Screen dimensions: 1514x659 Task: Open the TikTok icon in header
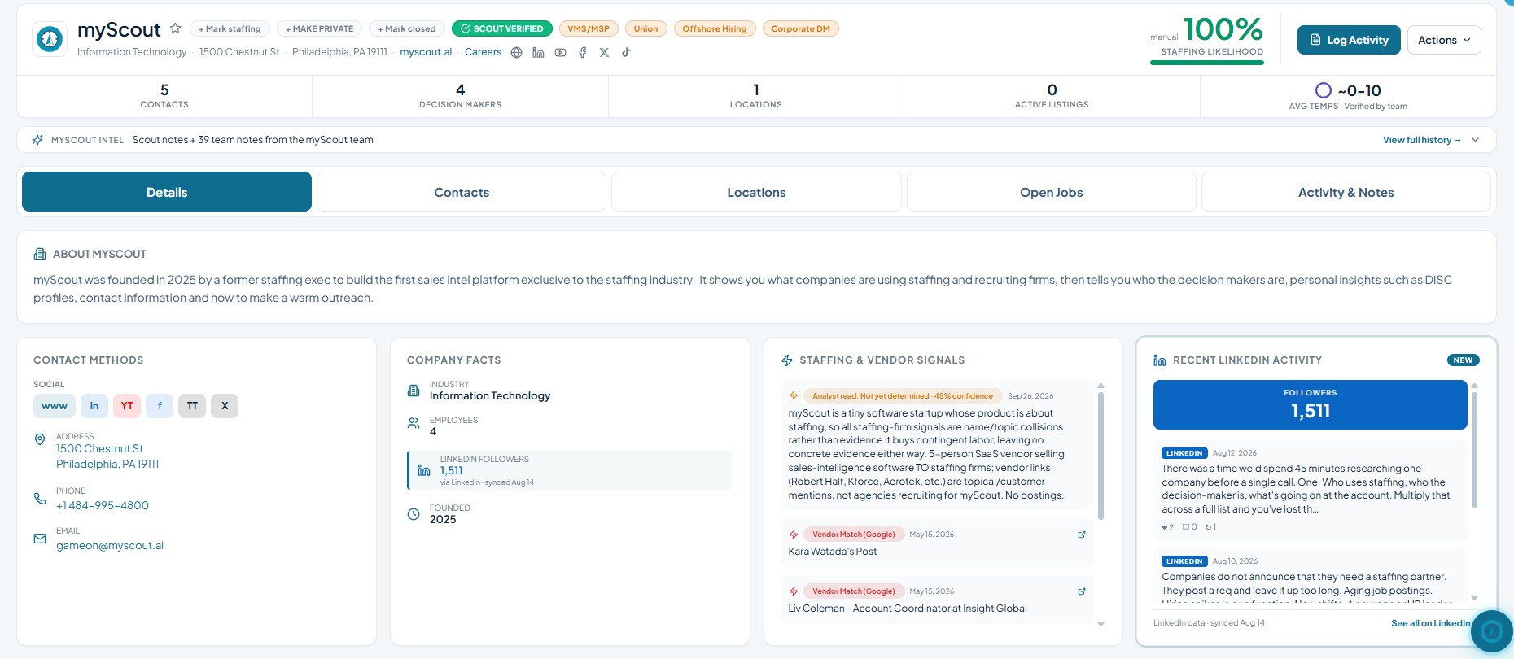[626, 52]
